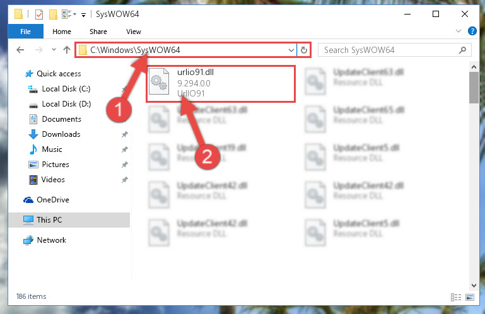Click the Properties checkmark quick access icon
Viewport: 485px width, 314px height.
pyautogui.click(x=39, y=15)
